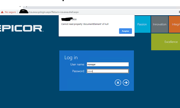
Task: Click the 'Cannot read property' error message
Action: click(85, 24)
